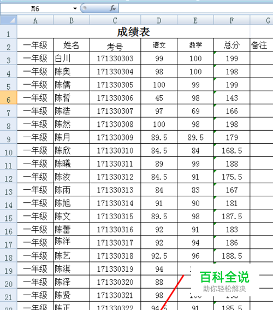Click the Select All corner button
The width and height of the screenshot is (273, 310).
[9, 20]
